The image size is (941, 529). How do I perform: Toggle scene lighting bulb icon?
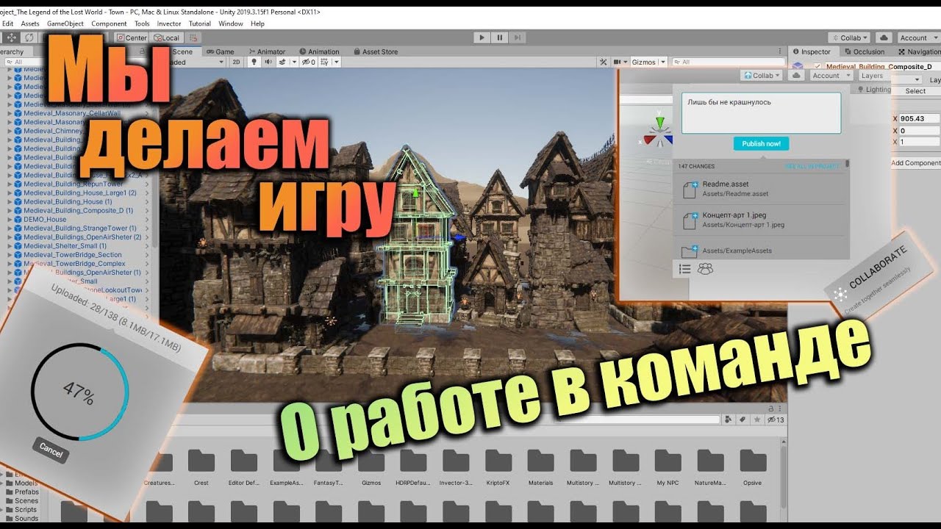[x=254, y=62]
